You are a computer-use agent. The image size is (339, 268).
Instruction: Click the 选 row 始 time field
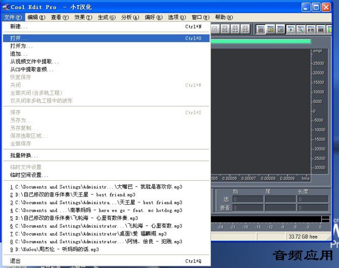click(x=248, y=199)
